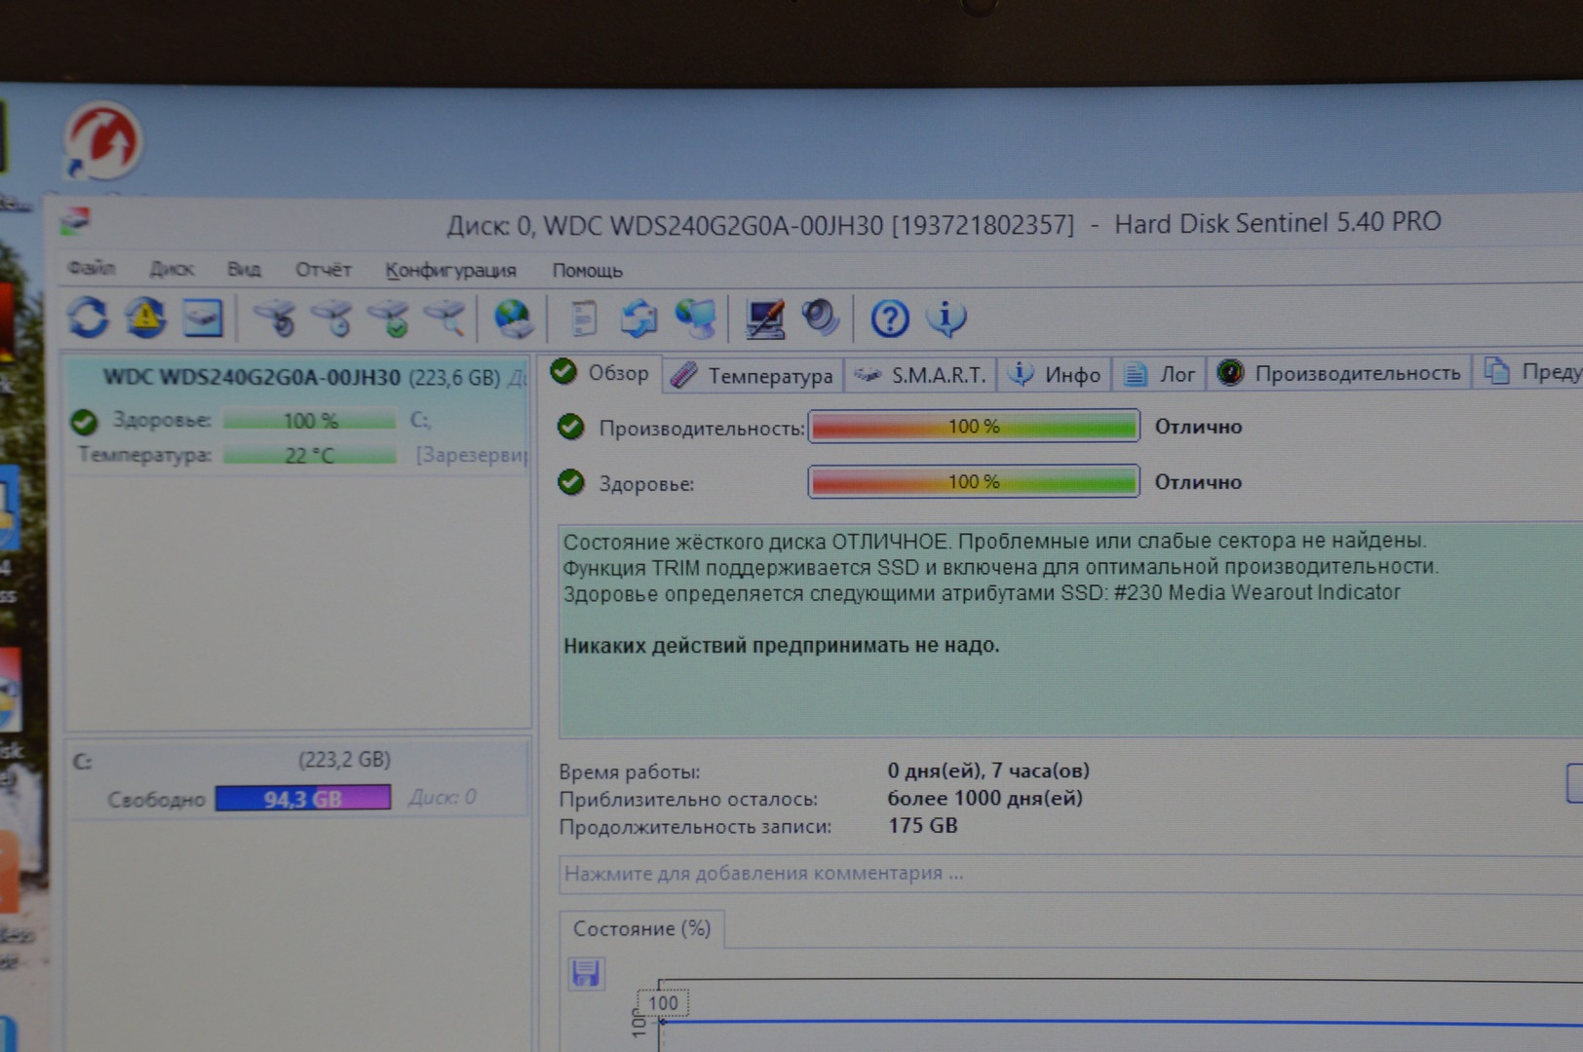Open the text report document icon
Viewport: 1583px width, 1052px height.
pyautogui.click(x=583, y=319)
